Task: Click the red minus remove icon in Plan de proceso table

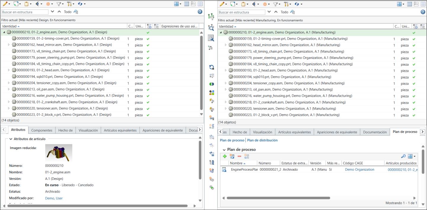Action: point(239,156)
